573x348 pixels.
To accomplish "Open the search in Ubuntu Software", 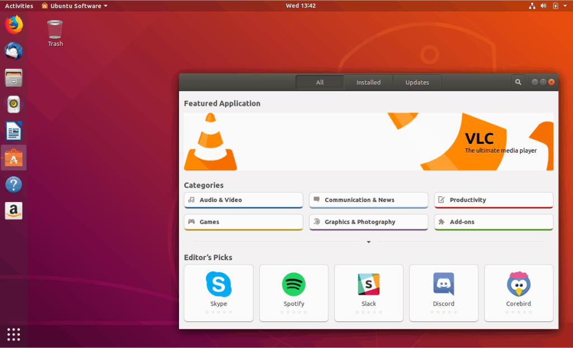I will click(518, 82).
